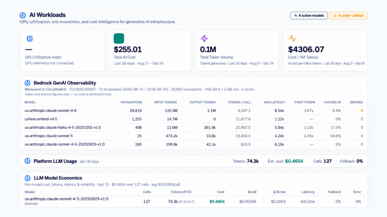Click the AI Workloads brain icon
Image resolution: width=387 pixels, height=217 pixels.
(23, 15)
